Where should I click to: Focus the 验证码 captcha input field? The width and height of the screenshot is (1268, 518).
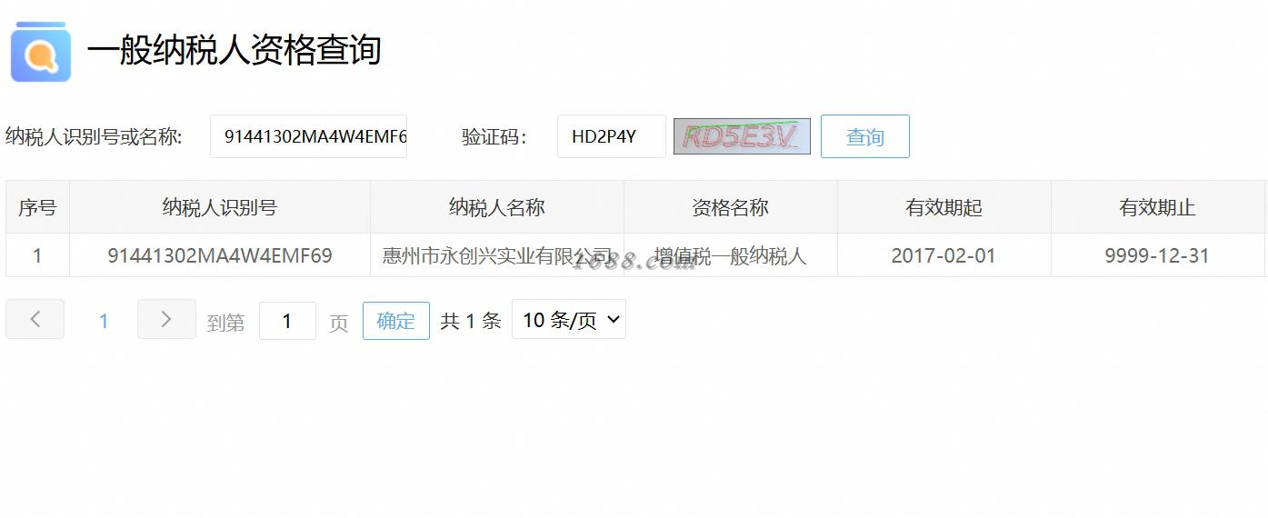click(x=612, y=136)
